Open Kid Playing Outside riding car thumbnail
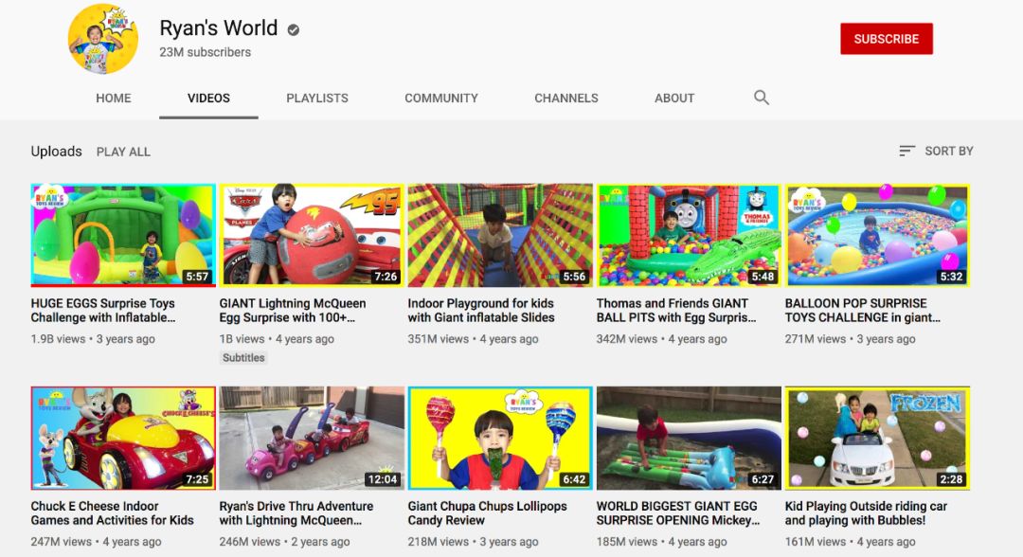This screenshot has height=557, width=1023. [877, 439]
